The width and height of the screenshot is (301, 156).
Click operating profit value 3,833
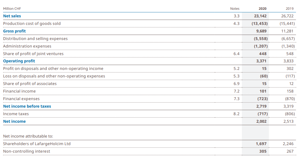coord(289,61)
